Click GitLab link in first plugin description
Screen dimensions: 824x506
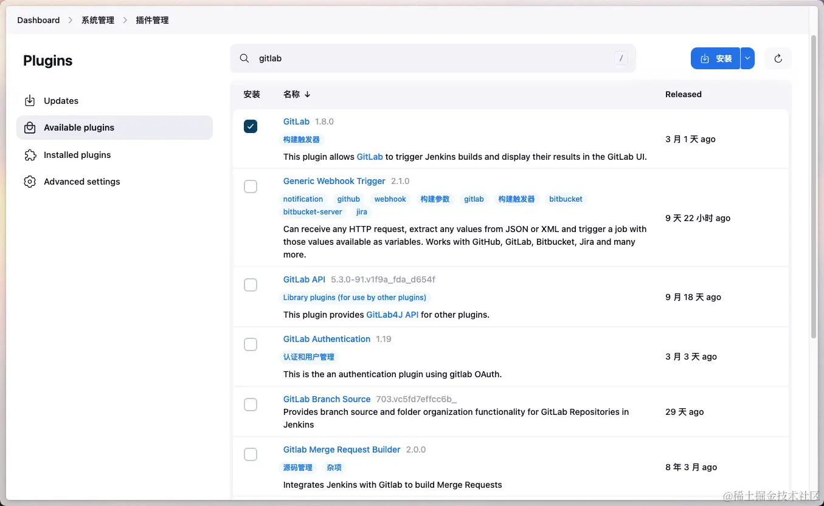click(x=370, y=157)
